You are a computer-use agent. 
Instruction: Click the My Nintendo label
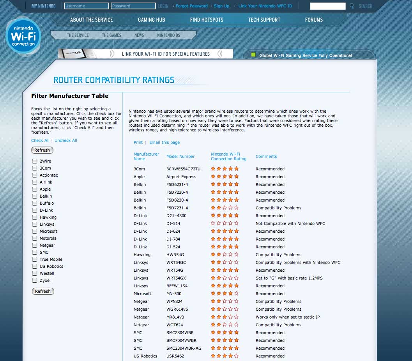(x=43, y=6)
